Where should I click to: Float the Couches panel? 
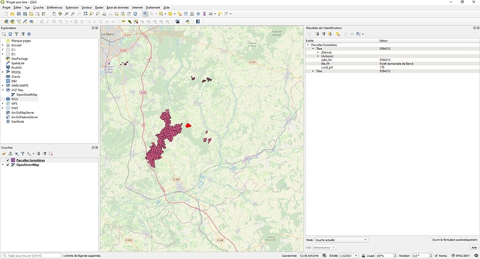(93, 147)
